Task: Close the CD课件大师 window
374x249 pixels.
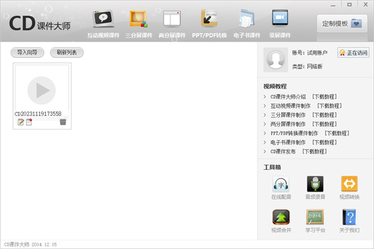Action: click(x=366, y=4)
